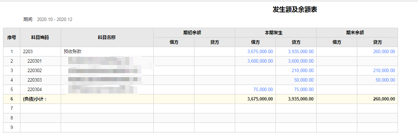The image size is (418, 133).
Task: Click the 序号 column header
Action: 12,38
